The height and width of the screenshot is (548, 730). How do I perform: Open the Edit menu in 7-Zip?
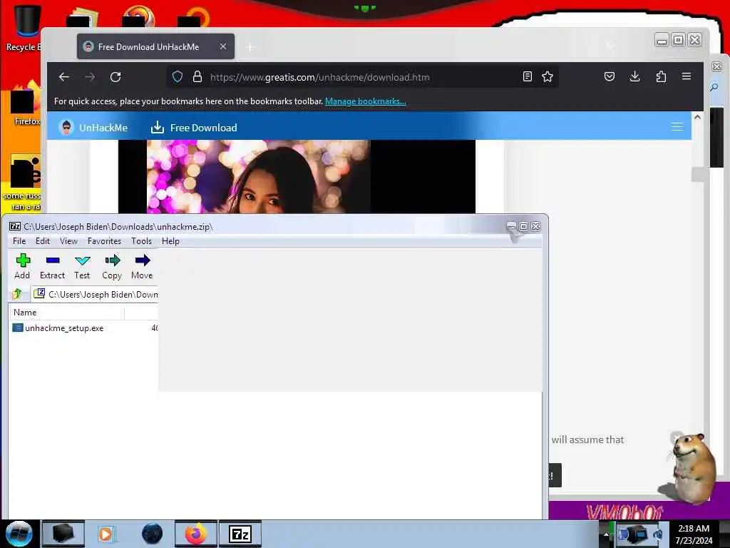pos(42,241)
